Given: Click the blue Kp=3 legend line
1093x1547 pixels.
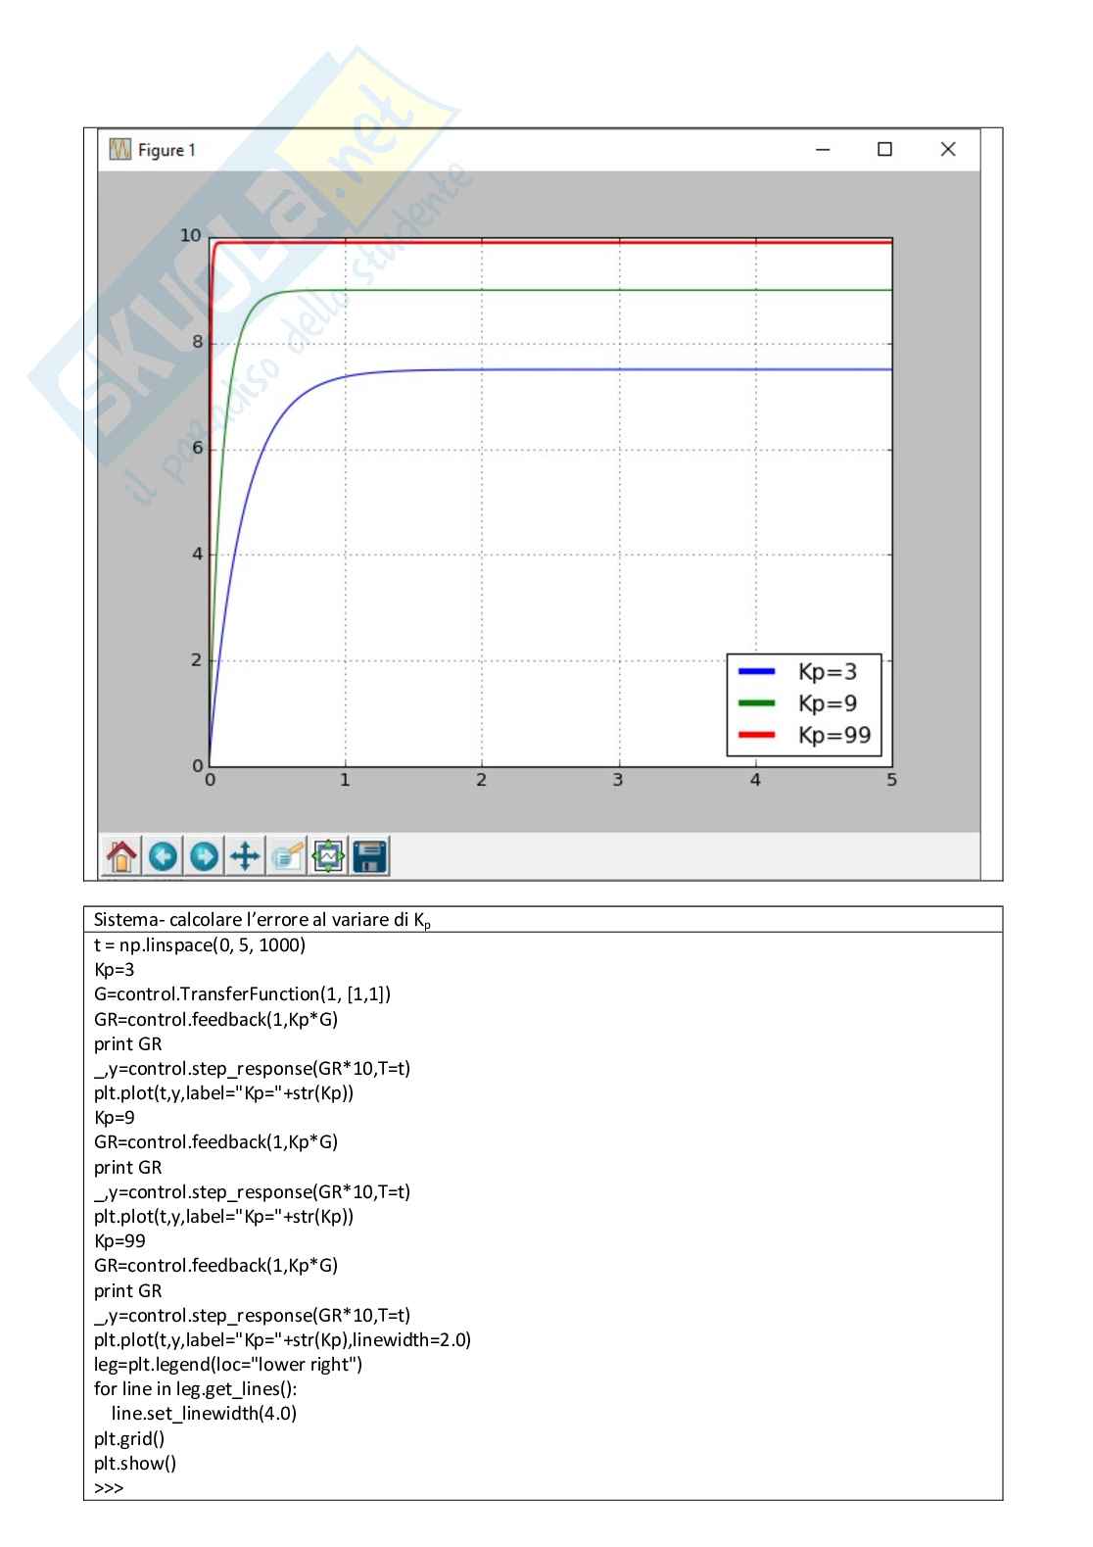Looking at the screenshot, I should click(x=756, y=672).
